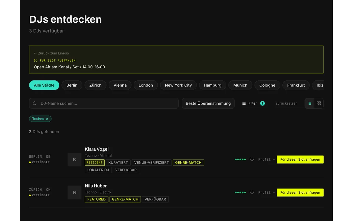This screenshot has height=221, width=353.
Task: Open Nils Huber's Profil link
Action: pyautogui.click(x=267, y=192)
